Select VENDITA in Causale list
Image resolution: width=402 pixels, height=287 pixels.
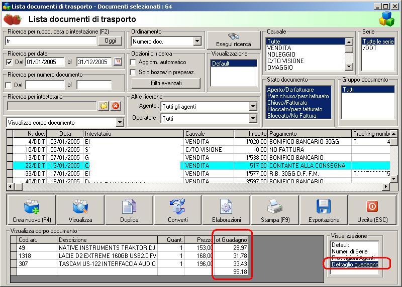[279, 48]
